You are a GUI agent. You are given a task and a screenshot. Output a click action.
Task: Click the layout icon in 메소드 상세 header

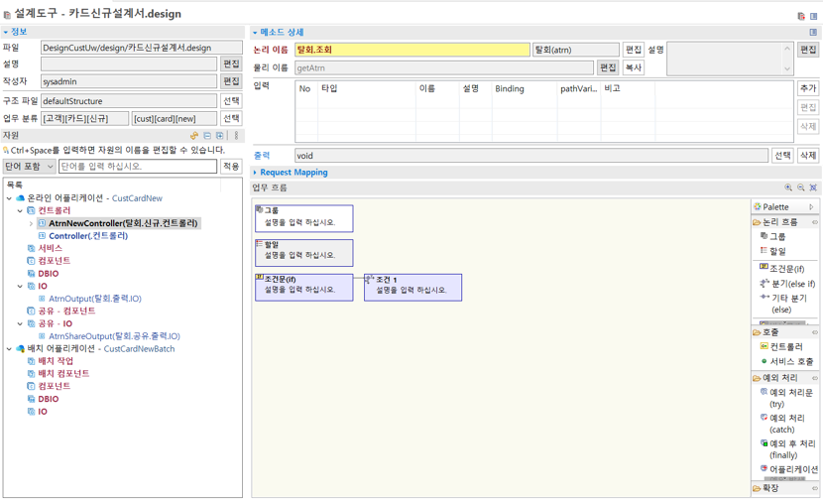coord(813,33)
